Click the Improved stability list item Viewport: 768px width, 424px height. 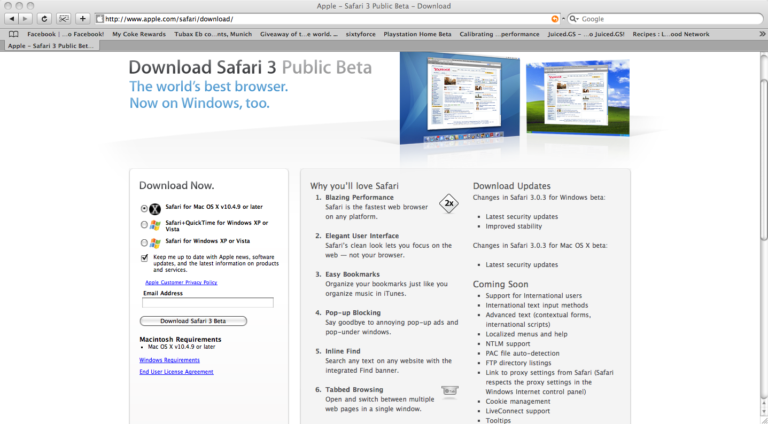pos(514,226)
